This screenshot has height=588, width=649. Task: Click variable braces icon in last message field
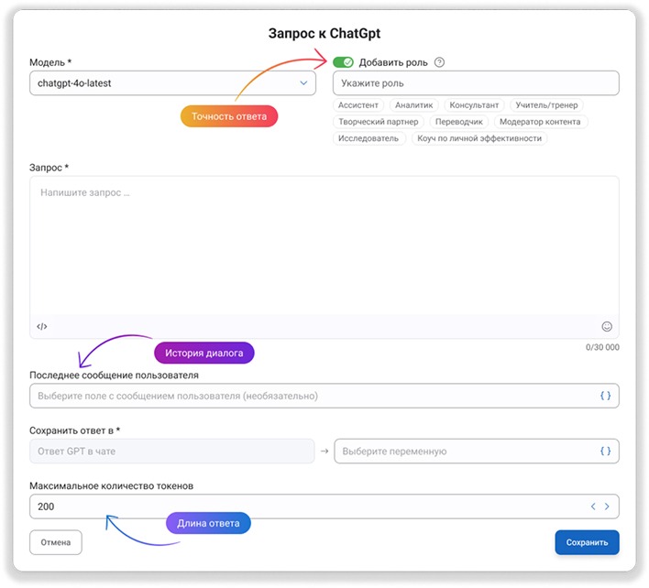coord(605,396)
